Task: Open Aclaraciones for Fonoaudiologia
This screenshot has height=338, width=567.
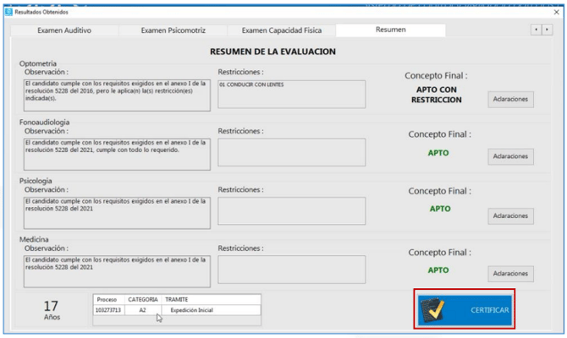Action: (x=510, y=156)
